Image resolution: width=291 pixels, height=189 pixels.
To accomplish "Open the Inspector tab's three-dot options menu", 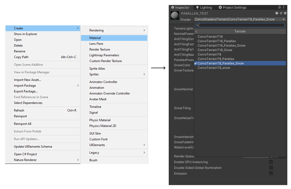I will click(x=284, y=7).
